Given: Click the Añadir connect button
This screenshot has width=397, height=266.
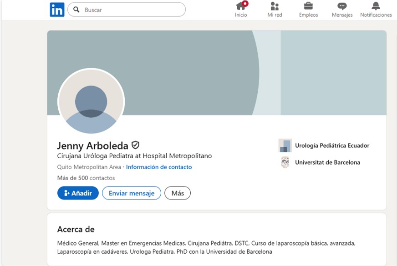Looking at the screenshot, I should point(77,193).
